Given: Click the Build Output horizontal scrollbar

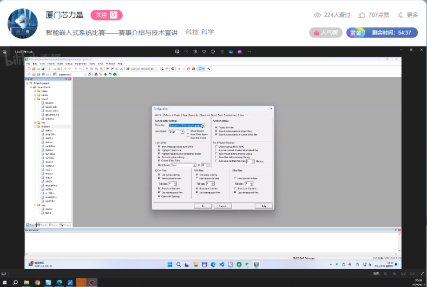Looking at the screenshot, I should 212,254.
